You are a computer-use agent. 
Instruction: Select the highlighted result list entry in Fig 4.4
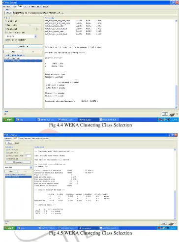pyautogui.click(x=23, y=61)
